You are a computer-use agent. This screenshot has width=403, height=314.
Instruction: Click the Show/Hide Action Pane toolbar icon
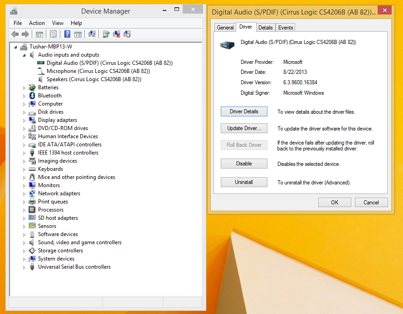[78, 34]
